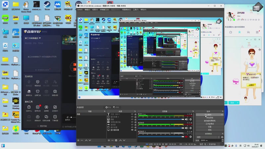265x149 pixels.
Task: Open the 工具(T) menu in OBS
Action: 135,10
